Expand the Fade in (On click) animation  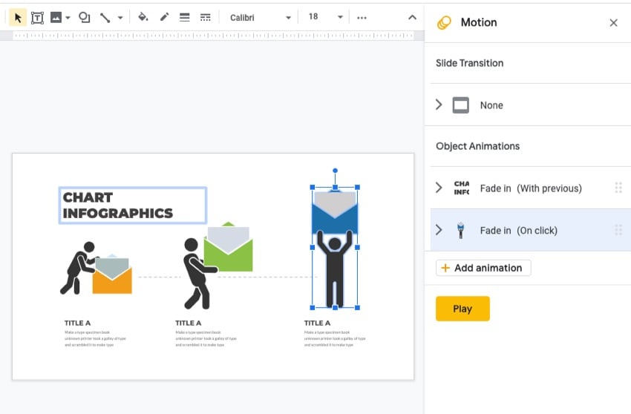click(x=439, y=231)
